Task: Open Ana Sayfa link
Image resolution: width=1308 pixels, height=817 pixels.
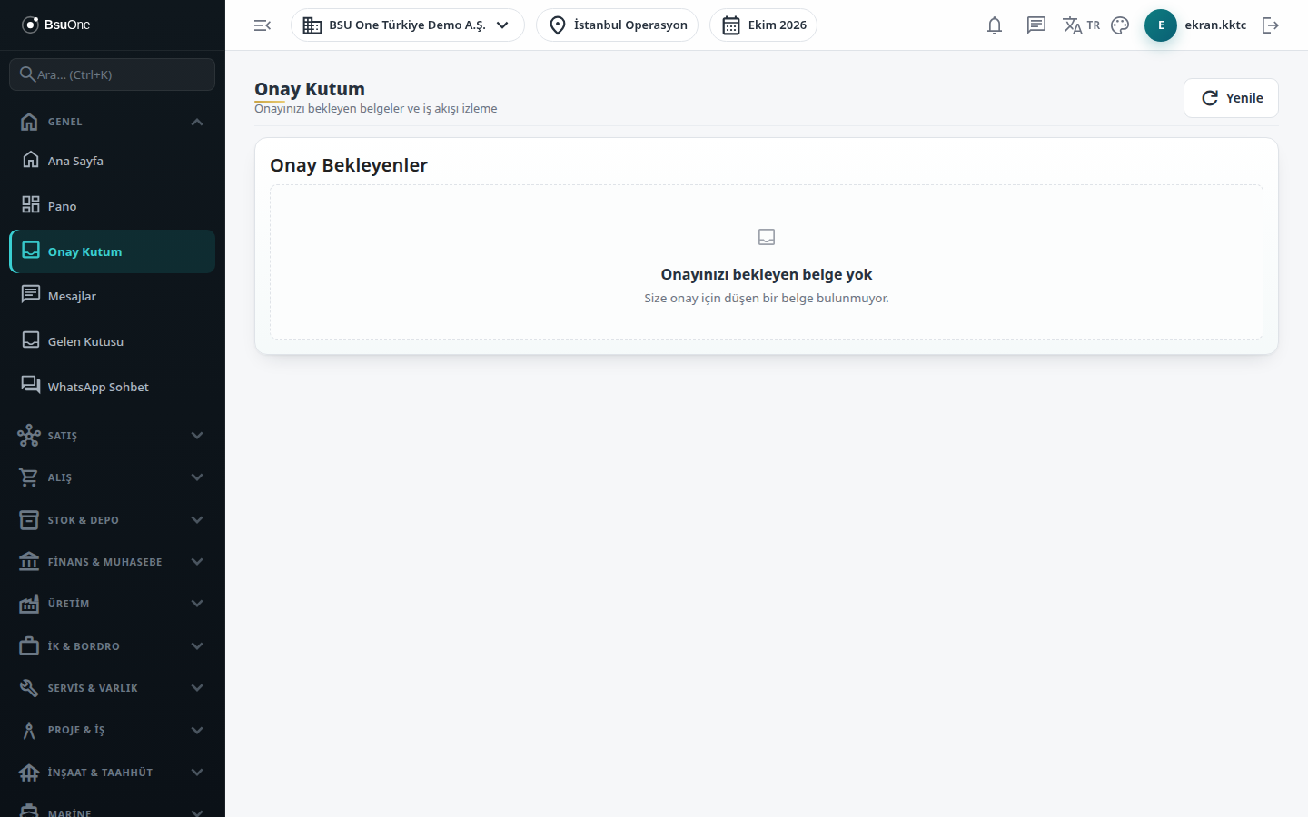Action: pos(113,161)
